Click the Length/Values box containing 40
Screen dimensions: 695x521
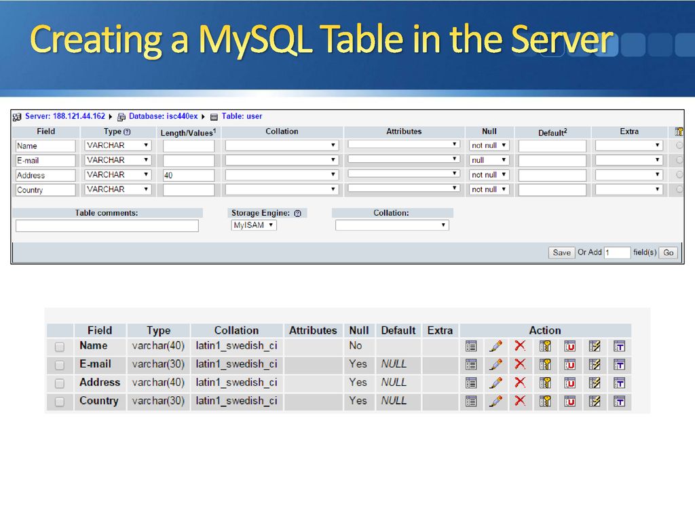189,176
